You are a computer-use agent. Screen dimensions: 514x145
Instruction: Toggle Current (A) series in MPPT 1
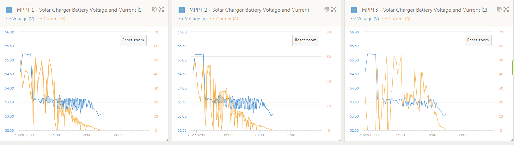(x=52, y=19)
